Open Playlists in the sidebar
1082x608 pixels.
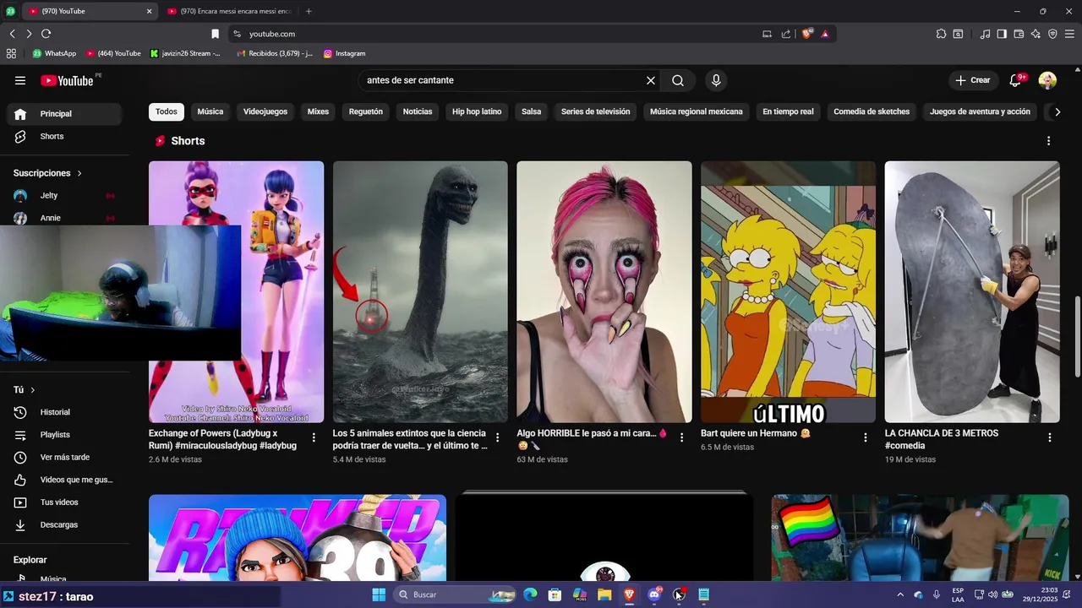(64, 435)
